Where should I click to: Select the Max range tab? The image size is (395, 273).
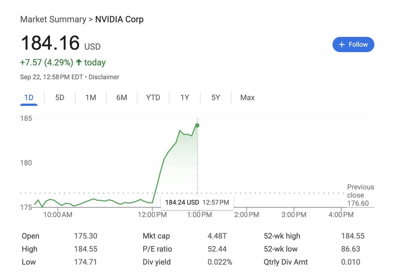(247, 98)
